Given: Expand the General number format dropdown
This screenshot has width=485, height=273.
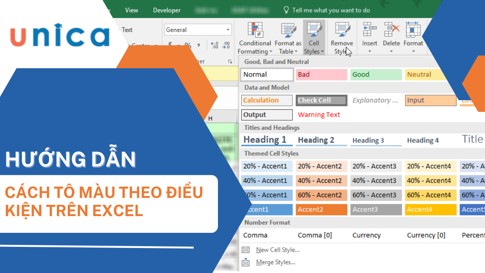Looking at the screenshot, I should (x=228, y=30).
